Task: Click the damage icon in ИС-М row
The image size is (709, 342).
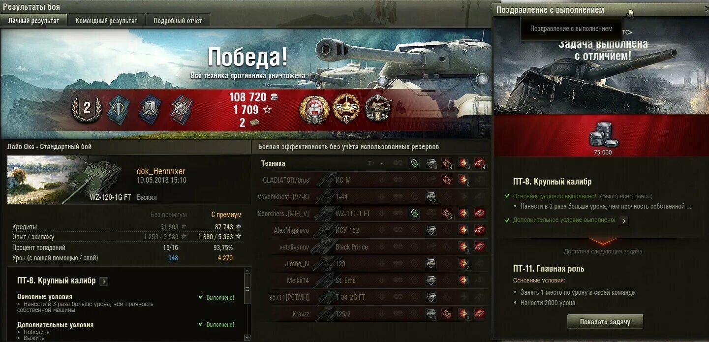Action: (x=463, y=180)
